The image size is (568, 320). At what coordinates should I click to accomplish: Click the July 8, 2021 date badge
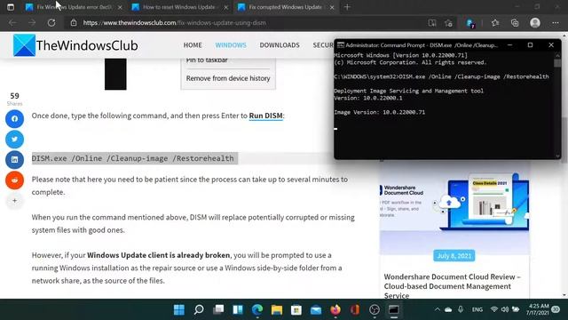pyautogui.click(x=454, y=256)
